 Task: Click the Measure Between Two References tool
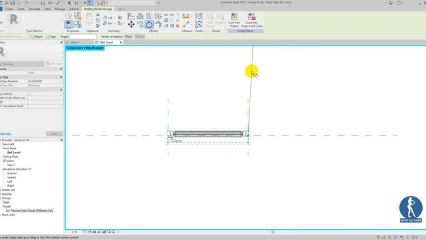pyautogui.click(x=186, y=25)
